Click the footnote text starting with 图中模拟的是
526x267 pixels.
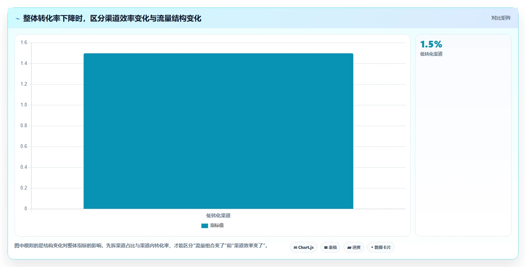pyautogui.click(x=141, y=245)
